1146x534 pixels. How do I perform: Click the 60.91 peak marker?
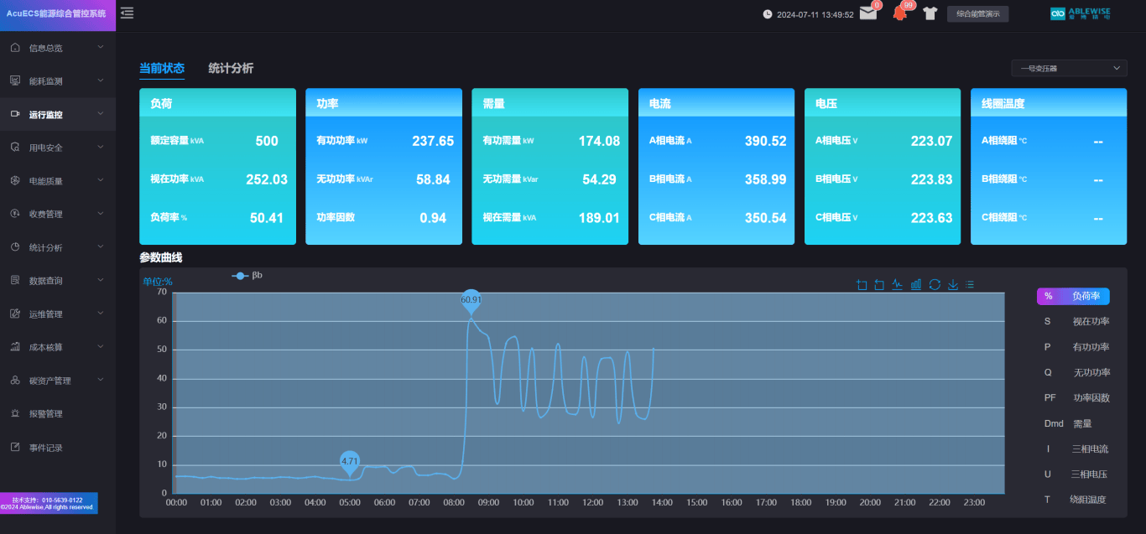tap(471, 300)
